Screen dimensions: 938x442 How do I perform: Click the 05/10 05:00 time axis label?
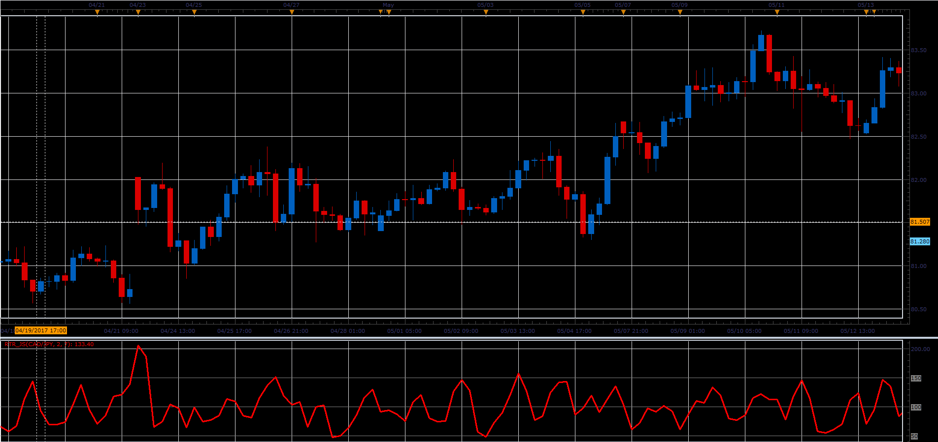pyautogui.click(x=744, y=331)
